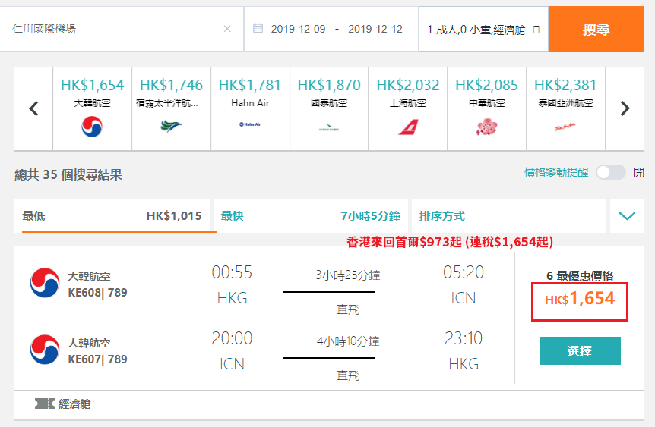Screen dimensions: 655x427
Task: Show previous airlines with left arrow
Action: pos(33,108)
